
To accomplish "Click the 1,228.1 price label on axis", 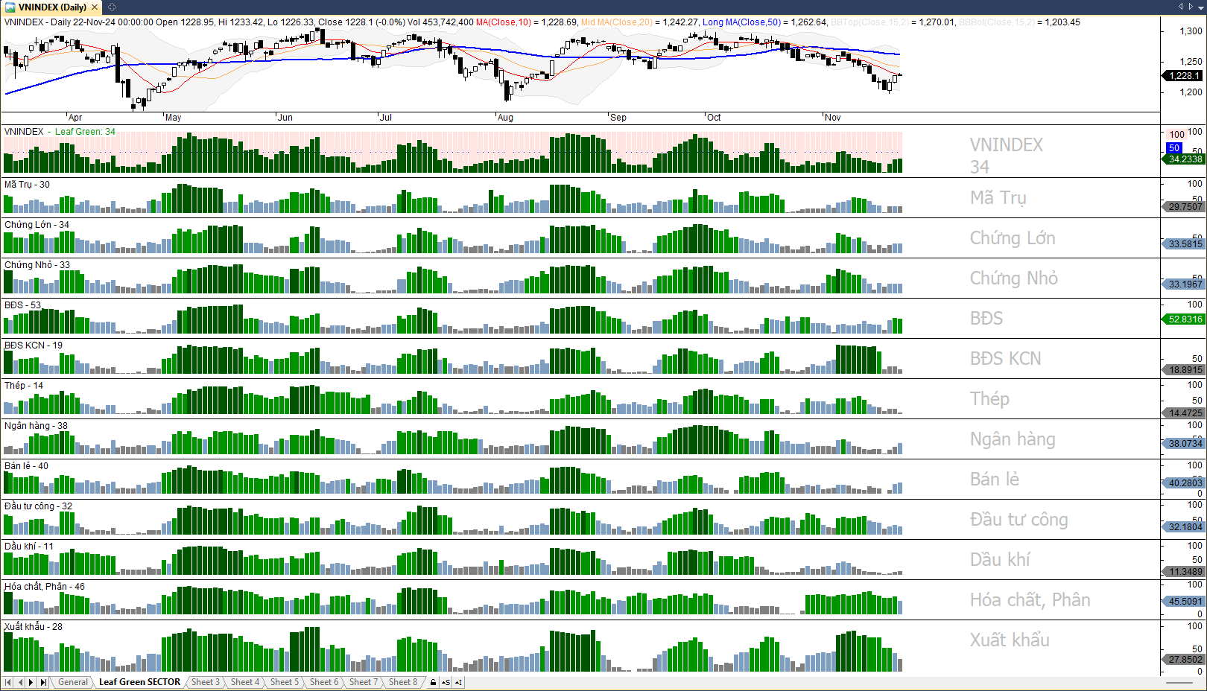I will 1183,76.
